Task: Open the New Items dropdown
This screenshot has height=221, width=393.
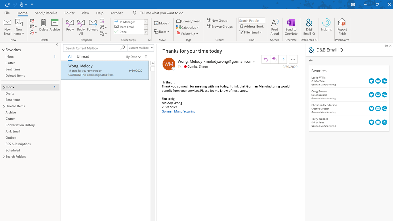Action: click(19, 27)
